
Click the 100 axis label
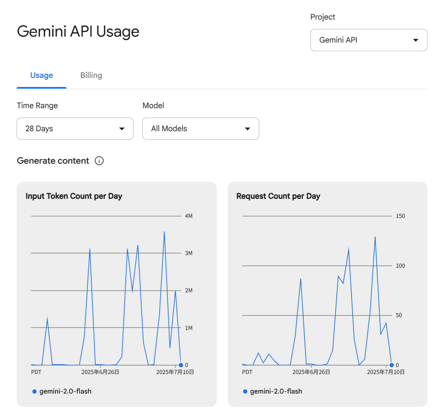(400, 266)
